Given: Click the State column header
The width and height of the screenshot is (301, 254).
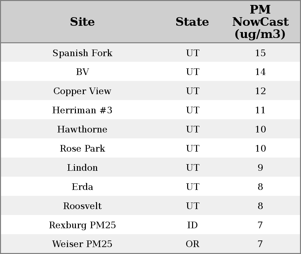Looking at the screenshot, I should pos(192,22).
